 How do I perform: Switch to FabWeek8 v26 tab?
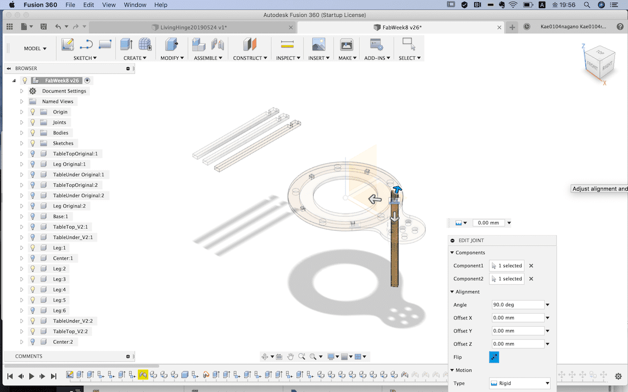click(x=401, y=27)
